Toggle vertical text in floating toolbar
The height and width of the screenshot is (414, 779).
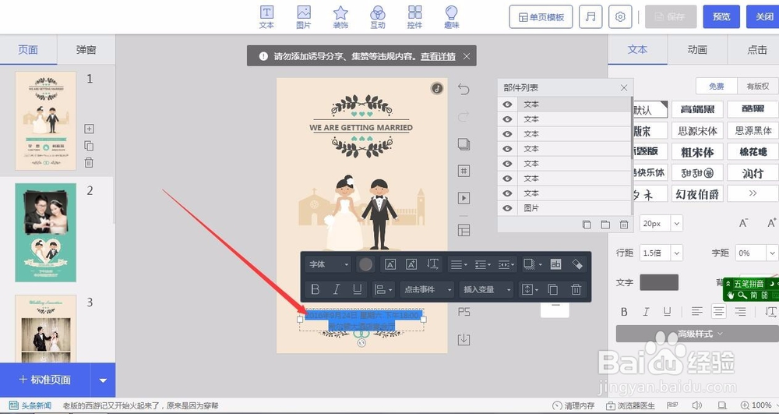432,264
